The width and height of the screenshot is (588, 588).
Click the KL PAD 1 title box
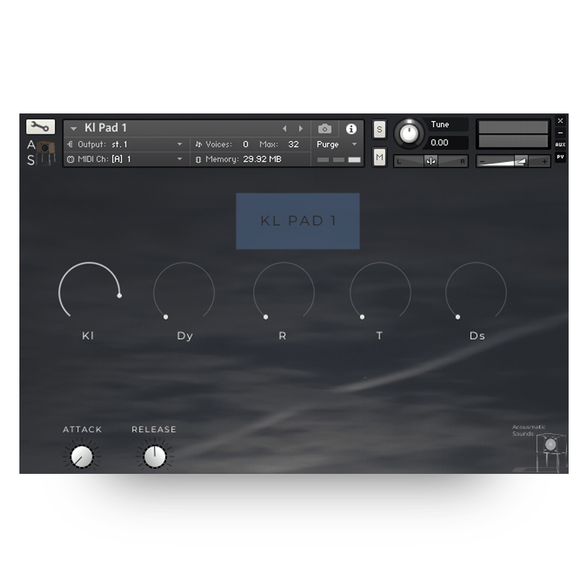coord(297,220)
